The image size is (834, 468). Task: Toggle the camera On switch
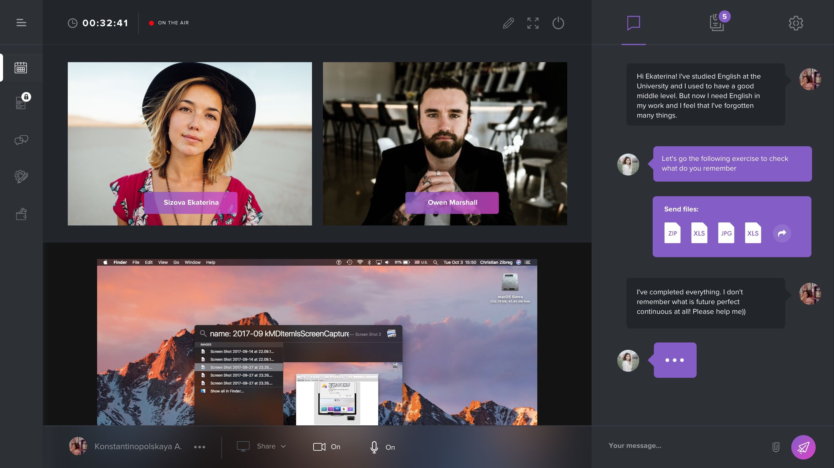[x=326, y=447]
